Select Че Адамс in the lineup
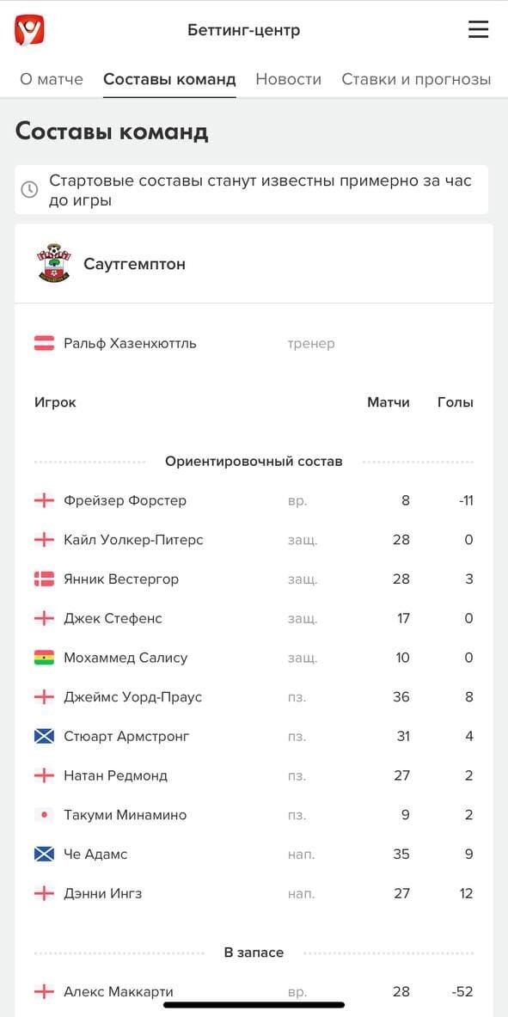The image size is (508, 1017). point(95,855)
